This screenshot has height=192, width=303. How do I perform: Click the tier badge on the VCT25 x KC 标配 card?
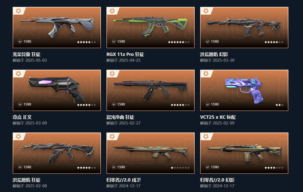point(206,74)
